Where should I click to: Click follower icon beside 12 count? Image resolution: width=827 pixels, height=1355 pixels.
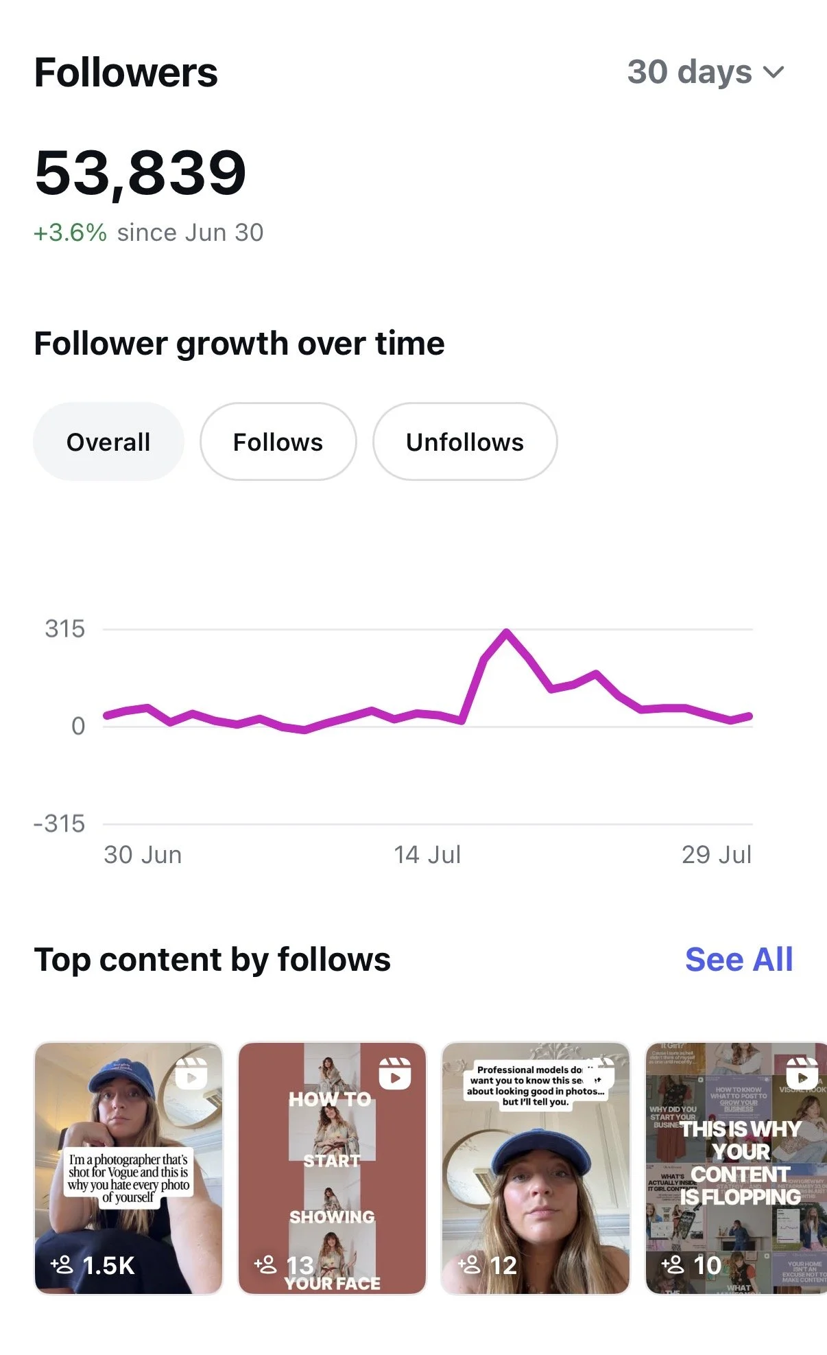point(469,1264)
